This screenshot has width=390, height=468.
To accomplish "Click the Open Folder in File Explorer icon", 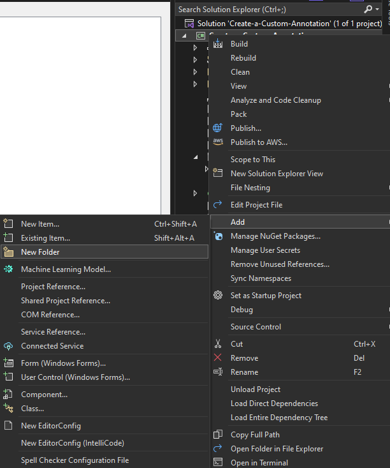I will [x=217, y=448].
